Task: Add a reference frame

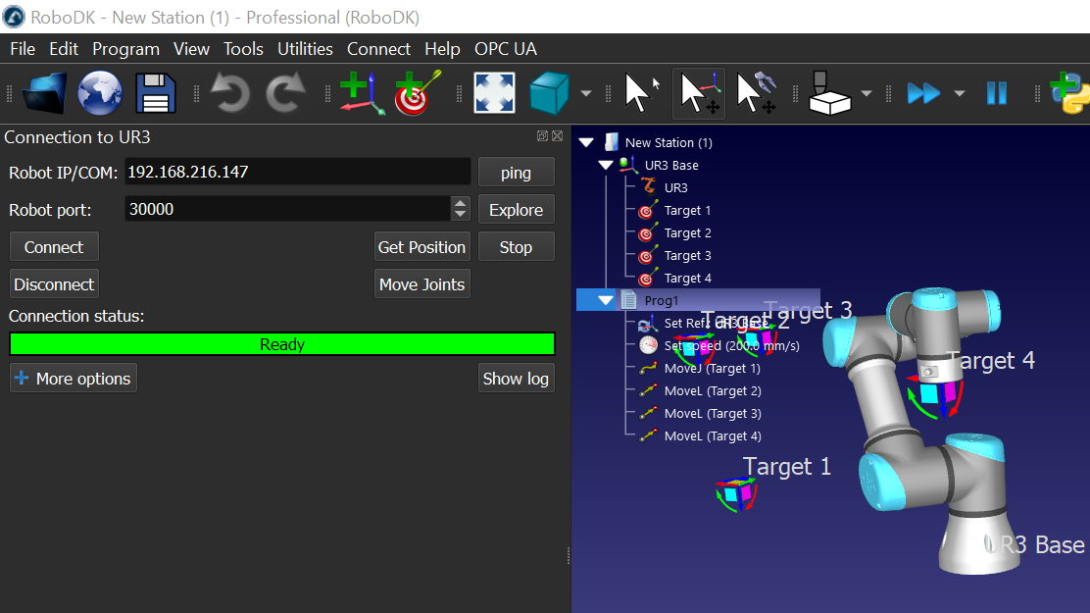Action: (x=362, y=93)
